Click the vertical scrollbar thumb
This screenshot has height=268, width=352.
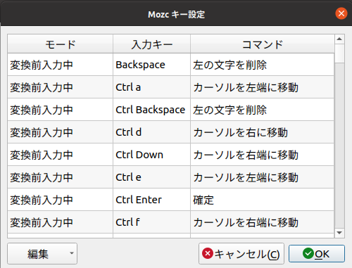(339, 53)
